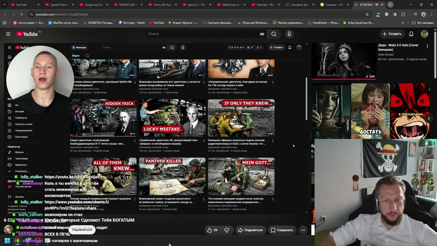The width and height of the screenshot is (437, 246).
Task: Open Chrome media controls
Action: [x=415, y=14]
